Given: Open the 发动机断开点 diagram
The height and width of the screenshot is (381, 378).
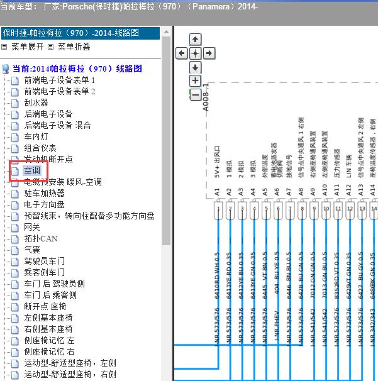Looking at the screenshot, I should [x=48, y=160].
